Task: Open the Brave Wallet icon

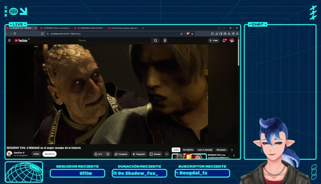Action: [225, 33]
